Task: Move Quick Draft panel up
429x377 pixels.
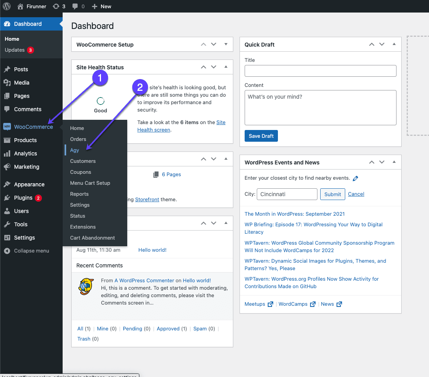Action: click(371, 44)
